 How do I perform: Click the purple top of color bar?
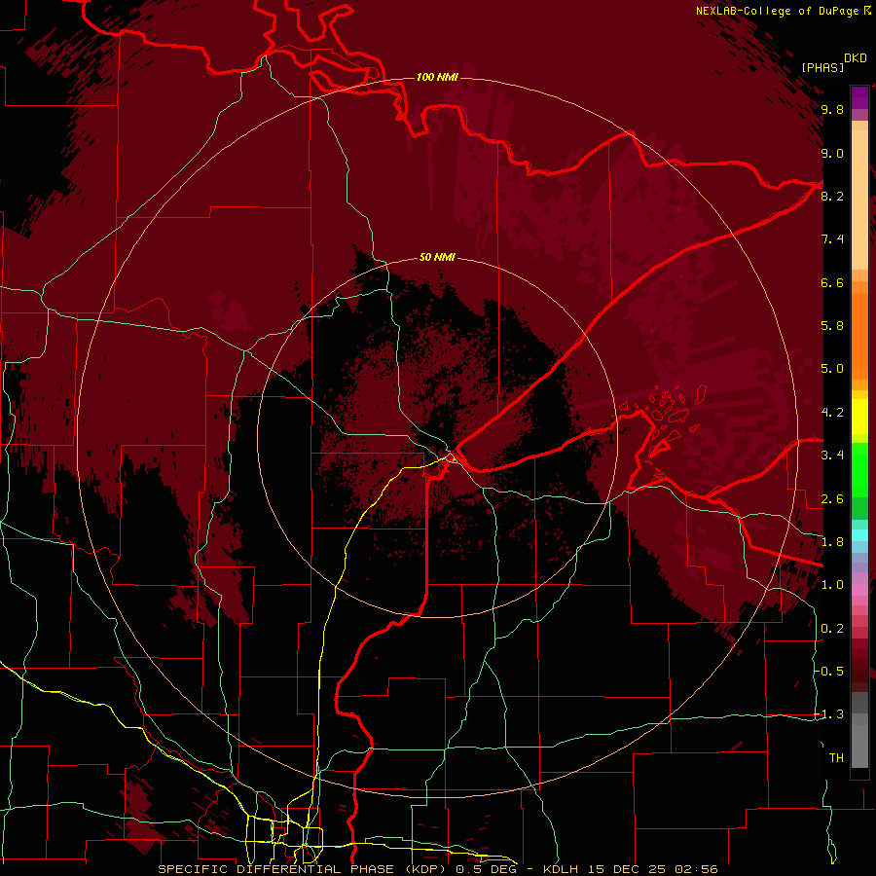pyautogui.click(x=859, y=97)
